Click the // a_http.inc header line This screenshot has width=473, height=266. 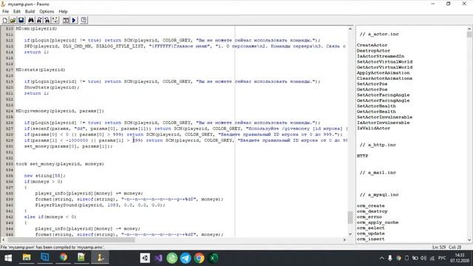pyautogui.click(x=378, y=145)
